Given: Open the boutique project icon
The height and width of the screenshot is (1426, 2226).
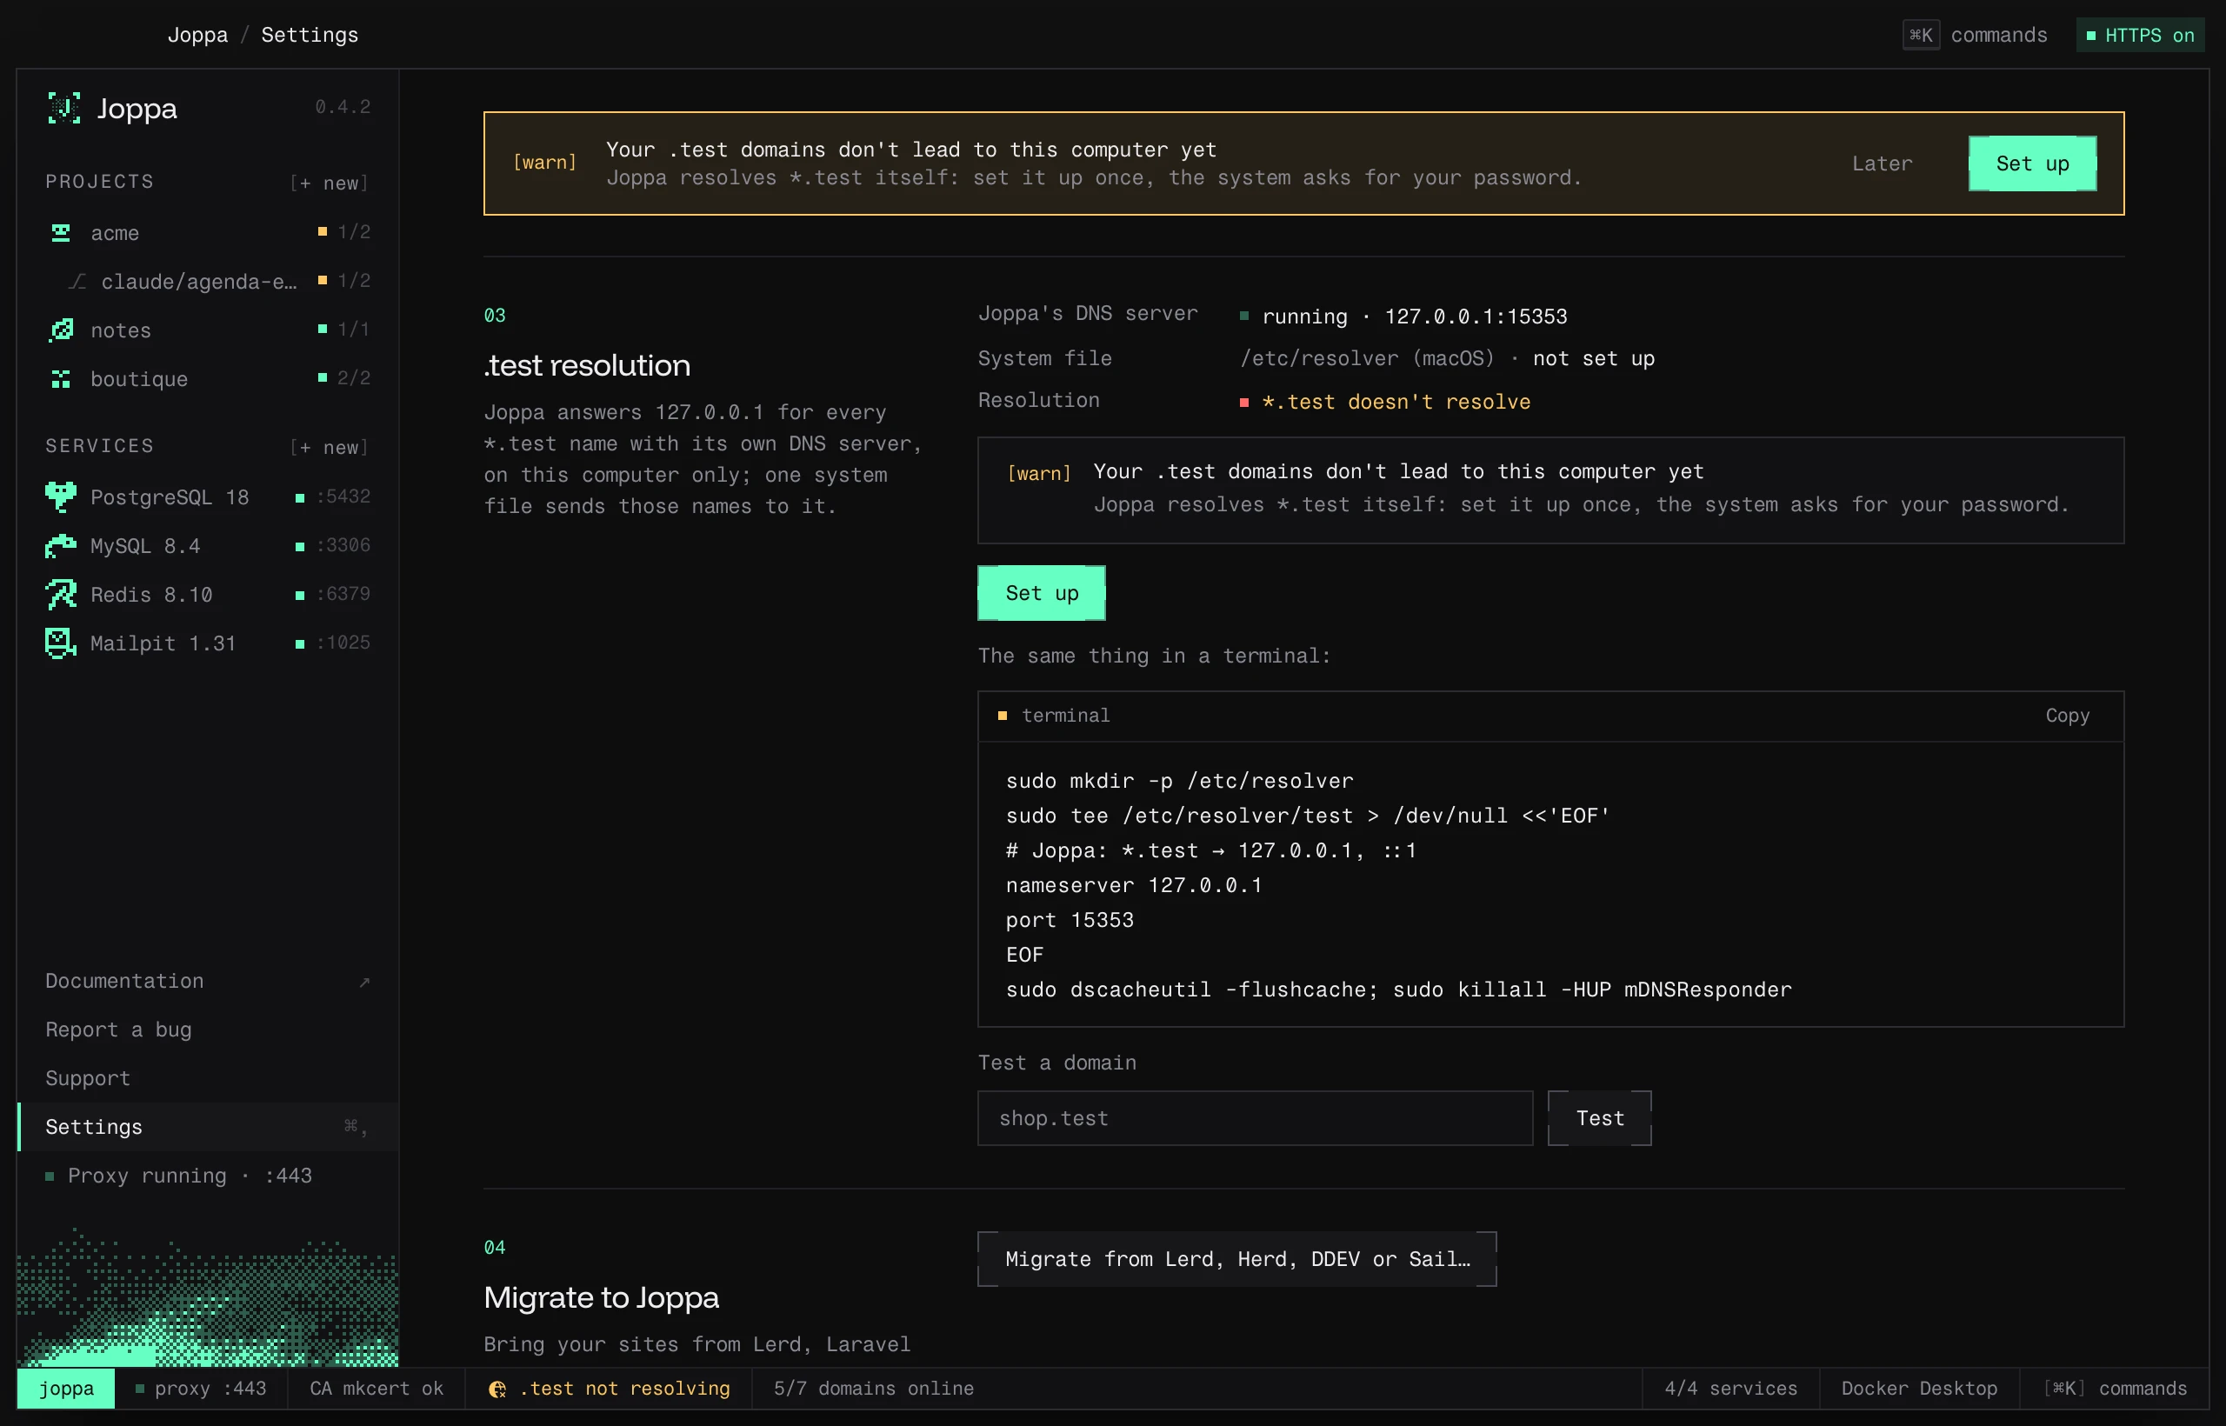Looking at the screenshot, I should point(61,379).
